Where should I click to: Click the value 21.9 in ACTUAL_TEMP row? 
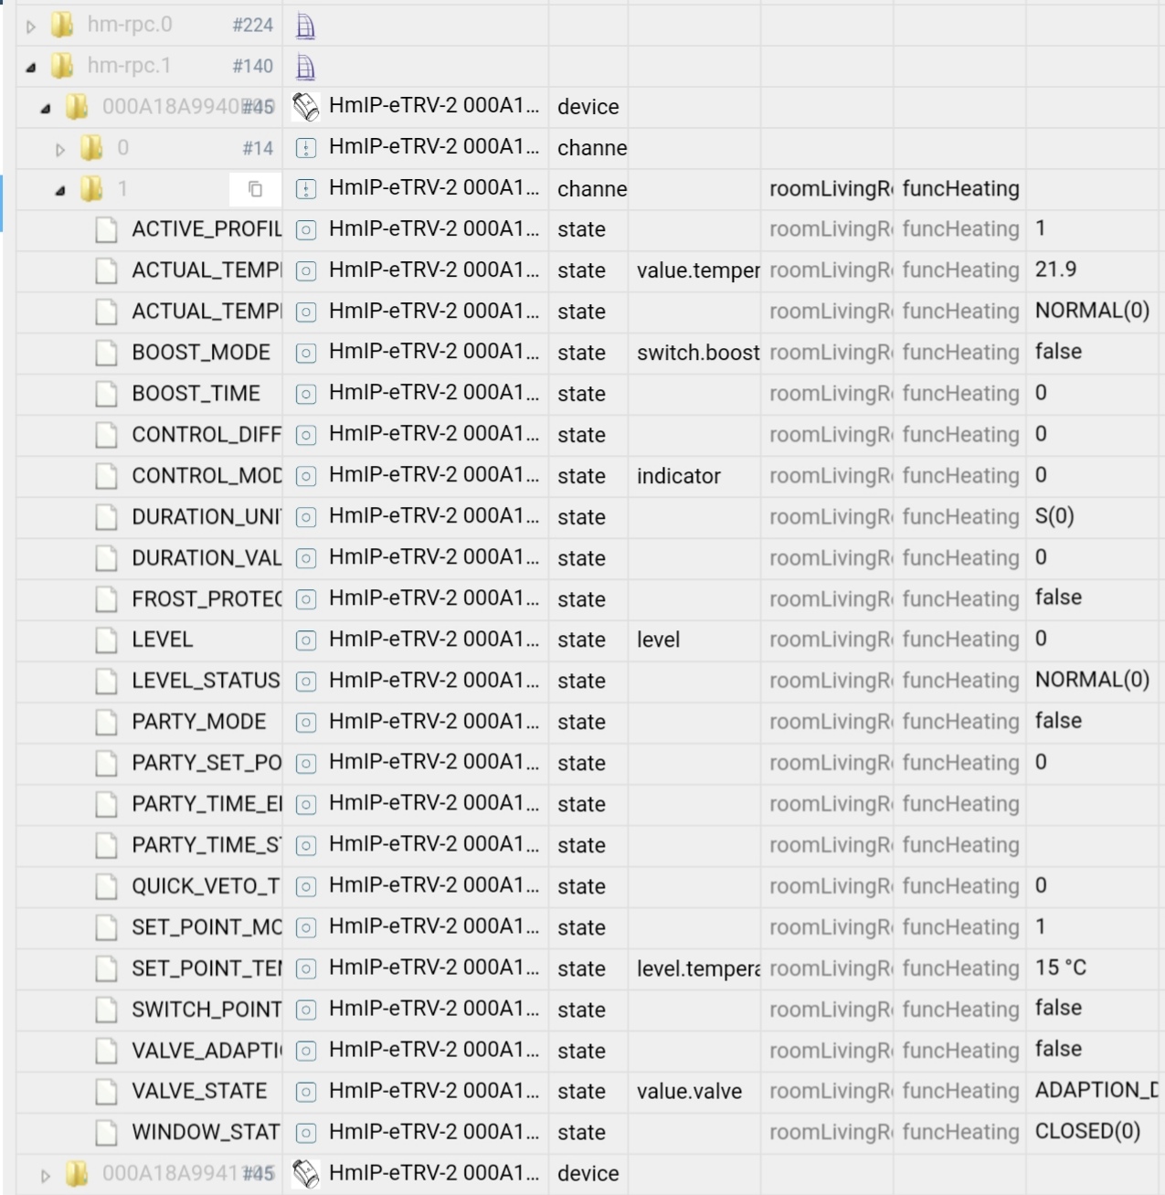pos(1055,270)
